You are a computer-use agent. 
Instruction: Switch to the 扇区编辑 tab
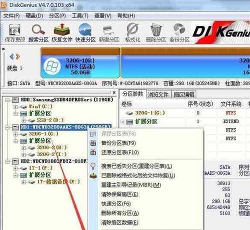[x=184, y=94]
